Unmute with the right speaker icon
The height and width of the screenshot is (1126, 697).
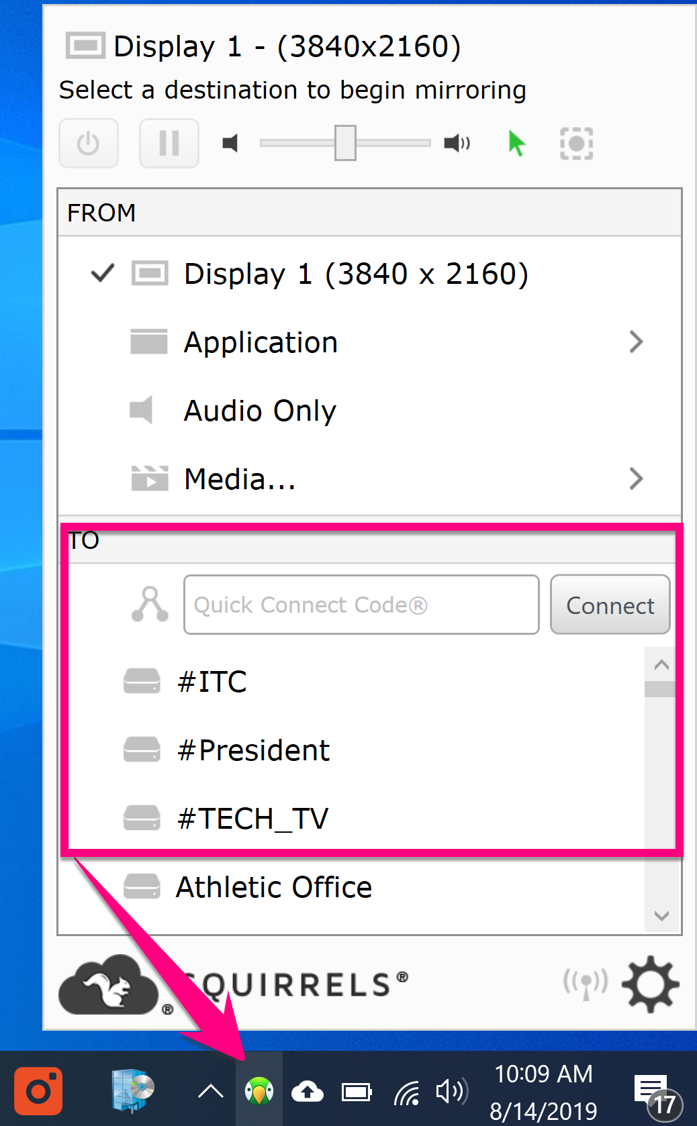point(456,143)
